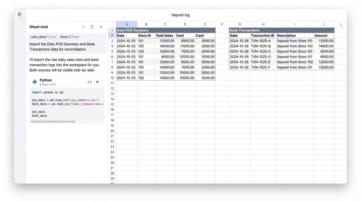The image size is (361, 201).
Task: Click the Amount header cell
Action: (x=324, y=35)
